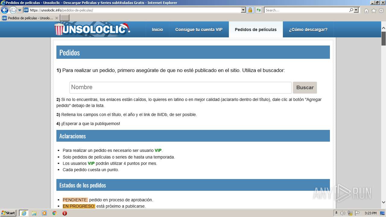Click the page scrollbar down arrow

pos(384,202)
